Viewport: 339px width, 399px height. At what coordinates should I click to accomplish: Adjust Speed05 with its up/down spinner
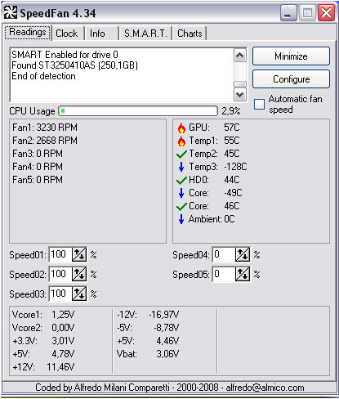[x=243, y=274]
